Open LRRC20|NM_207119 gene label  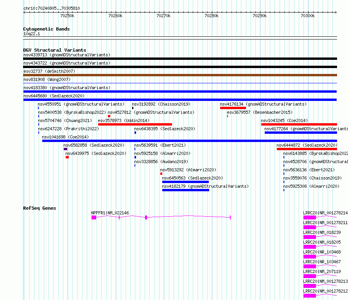[322, 271]
